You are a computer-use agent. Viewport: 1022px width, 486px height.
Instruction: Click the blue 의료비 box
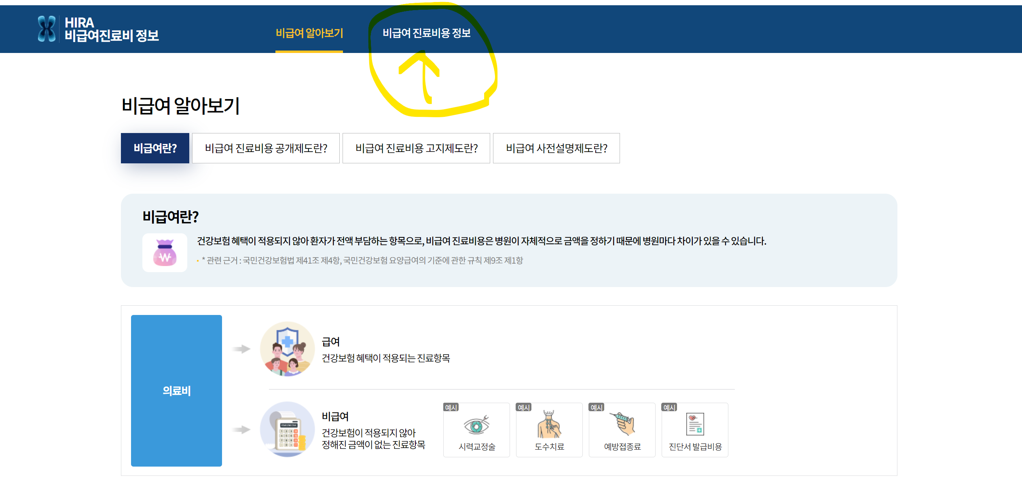tap(176, 391)
